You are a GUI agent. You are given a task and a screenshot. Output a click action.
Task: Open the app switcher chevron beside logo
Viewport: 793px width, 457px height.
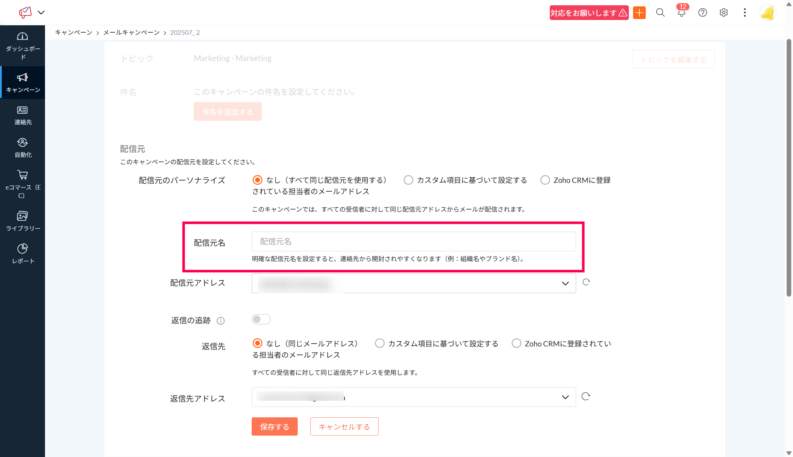(41, 13)
